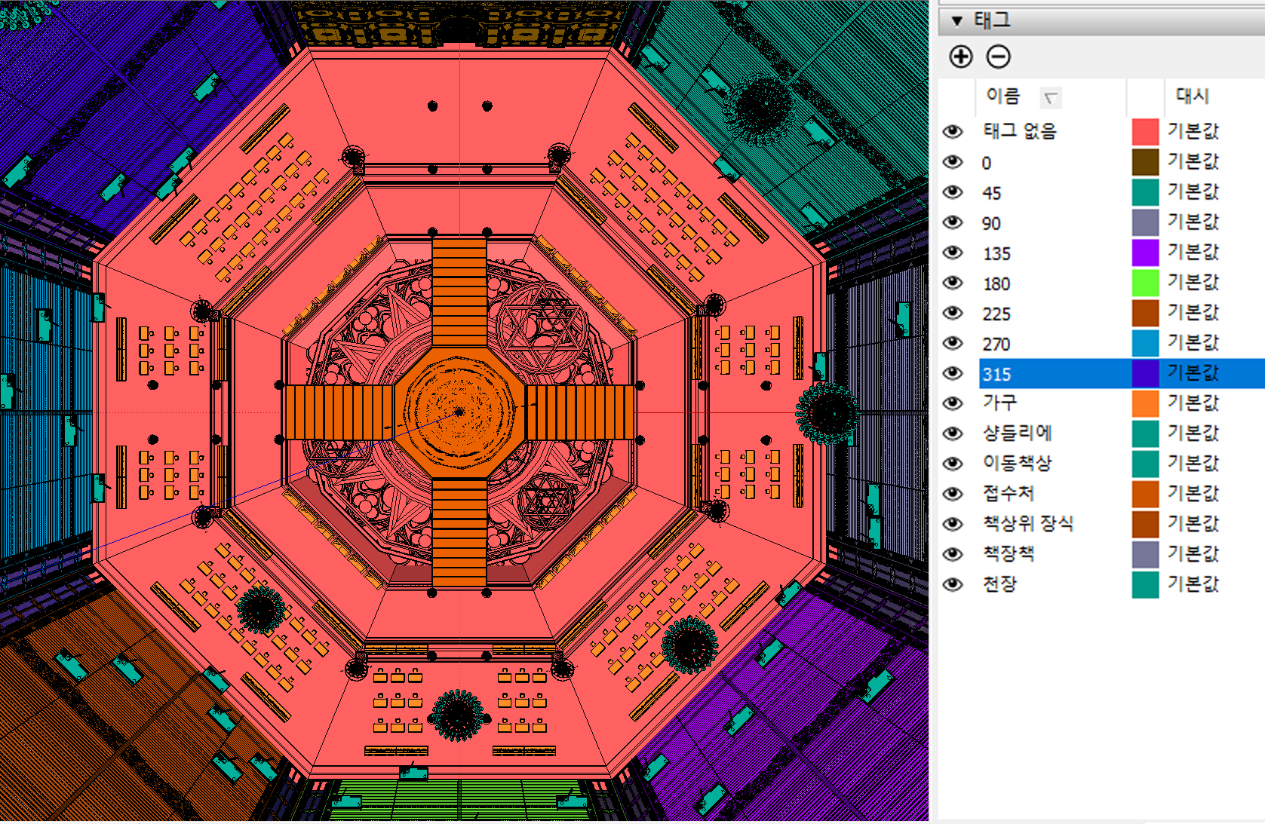Collapse the 태그 panel triangle
Image resolution: width=1265 pixels, height=824 pixels.
point(956,21)
